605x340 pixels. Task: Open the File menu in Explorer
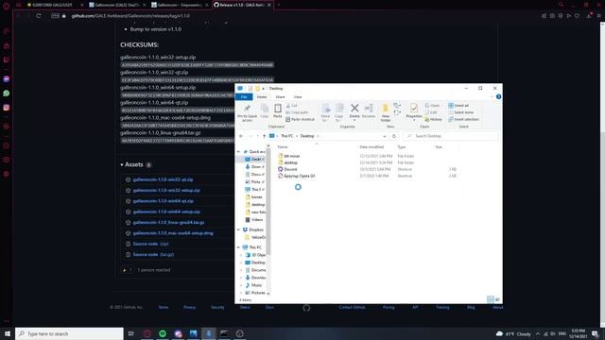click(x=244, y=97)
